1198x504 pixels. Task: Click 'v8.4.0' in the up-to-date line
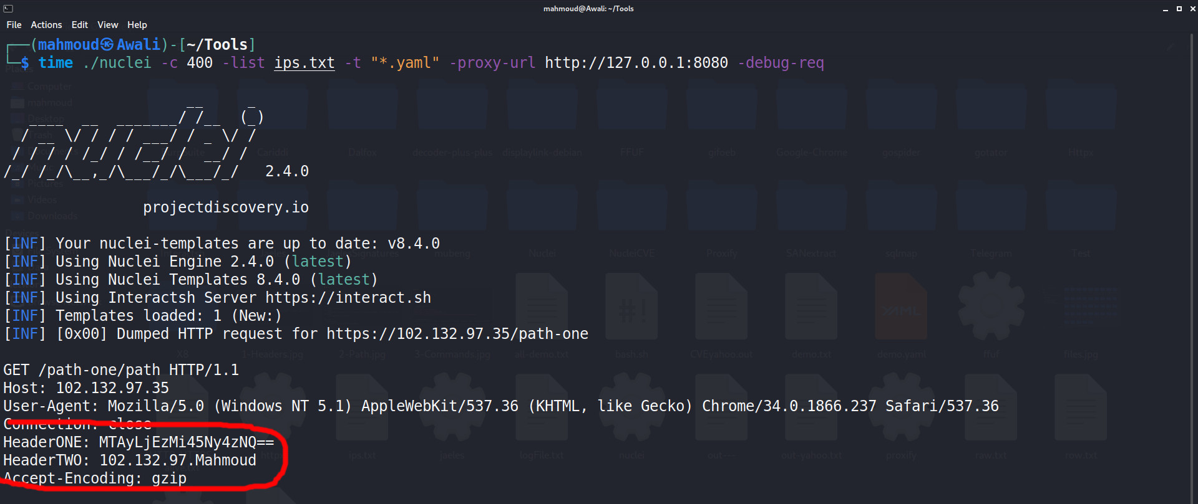click(414, 244)
